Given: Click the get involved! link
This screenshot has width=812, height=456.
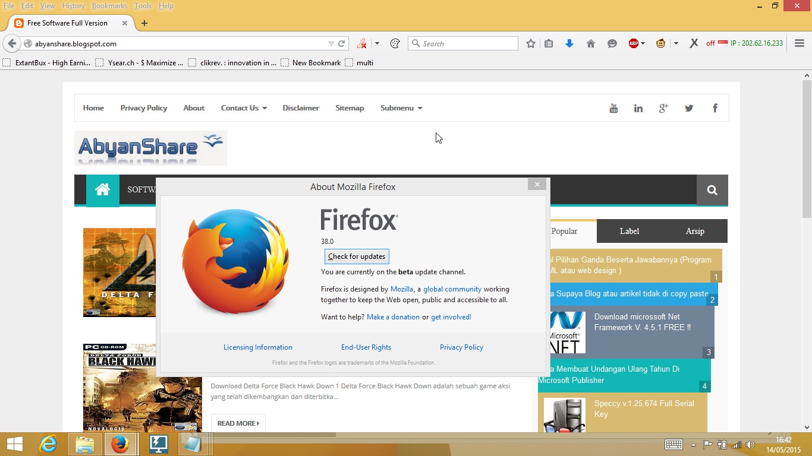Looking at the screenshot, I should pos(451,317).
